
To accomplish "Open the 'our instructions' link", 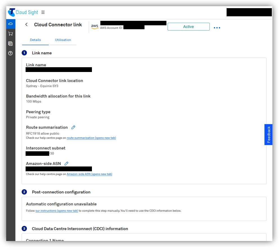I will pyautogui.click(x=57, y=211).
